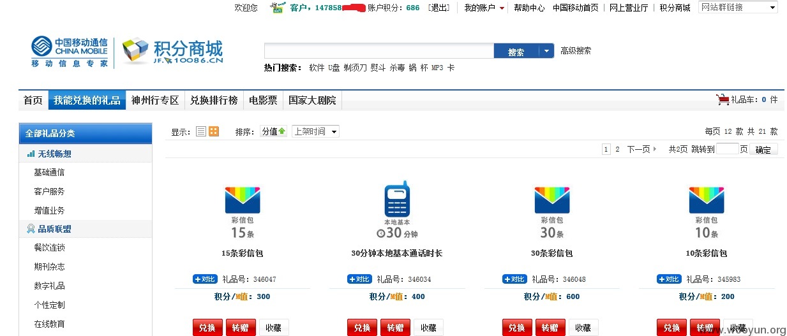Click 转赠 for 30条彩信包
This screenshot has height=336, width=787.
(550, 328)
